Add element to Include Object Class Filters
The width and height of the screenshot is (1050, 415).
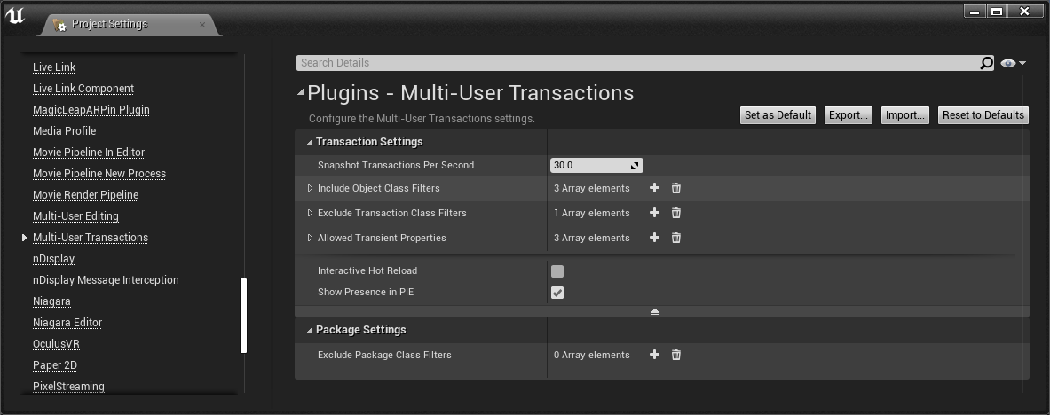pos(654,188)
